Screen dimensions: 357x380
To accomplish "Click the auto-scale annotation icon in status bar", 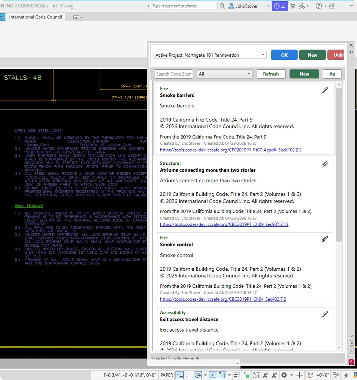I will [x=274, y=375].
